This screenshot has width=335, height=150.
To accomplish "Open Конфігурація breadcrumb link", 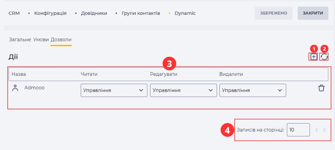I will [x=50, y=13].
